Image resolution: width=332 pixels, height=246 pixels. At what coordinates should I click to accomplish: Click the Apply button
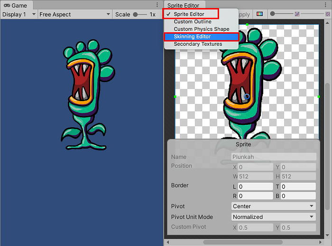(x=244, y=14)
